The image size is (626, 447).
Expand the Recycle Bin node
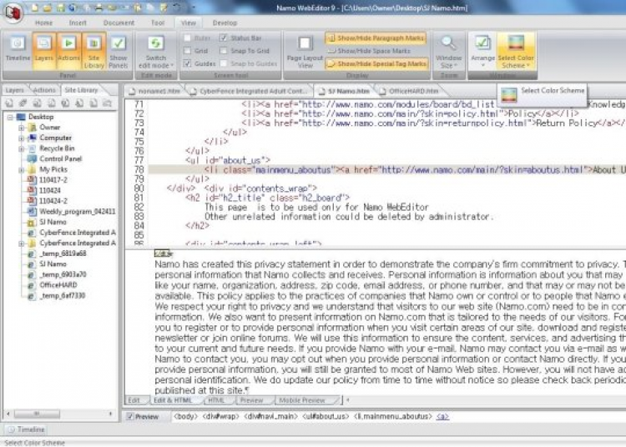pos(22,148)
